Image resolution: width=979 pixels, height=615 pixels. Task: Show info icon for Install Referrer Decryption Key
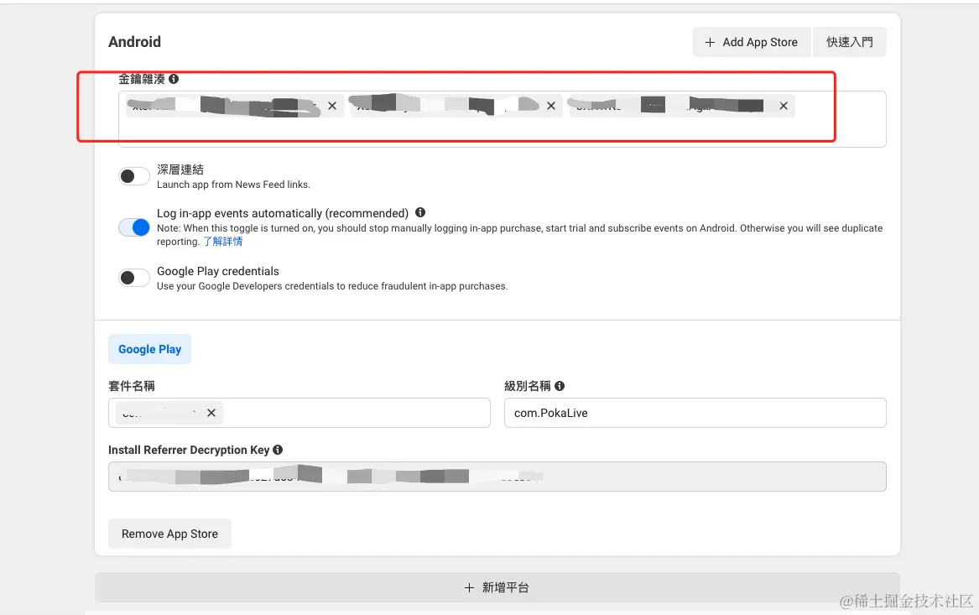click(278, 450)
